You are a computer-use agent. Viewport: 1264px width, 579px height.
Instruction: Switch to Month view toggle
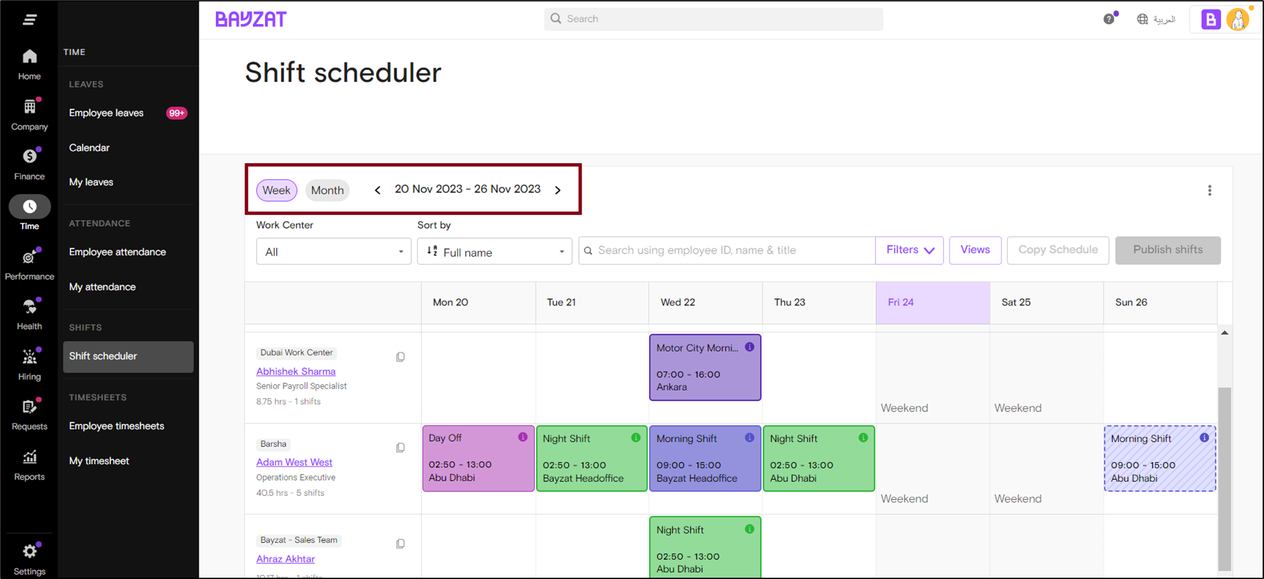tap(327, 190)
